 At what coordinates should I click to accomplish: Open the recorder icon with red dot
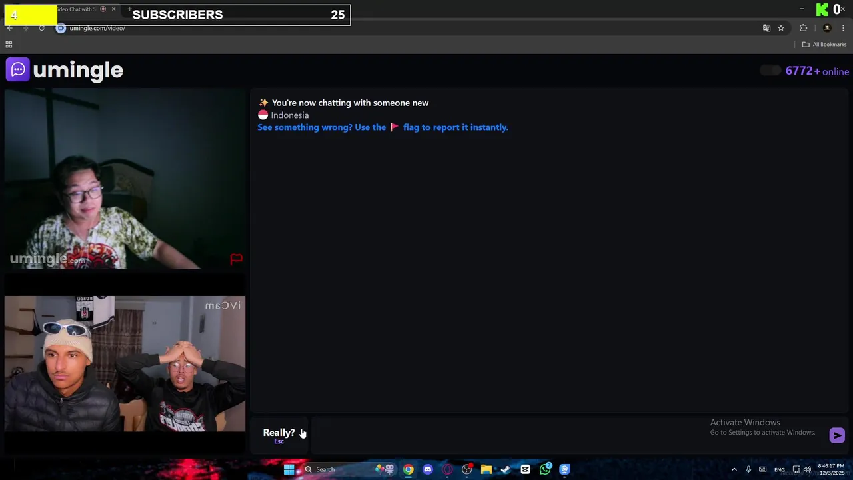(x=467, y=469)
